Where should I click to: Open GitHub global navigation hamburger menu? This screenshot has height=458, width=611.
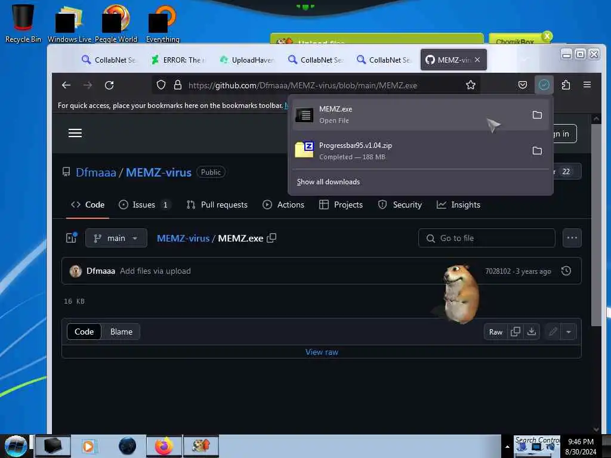pos(75,133)
